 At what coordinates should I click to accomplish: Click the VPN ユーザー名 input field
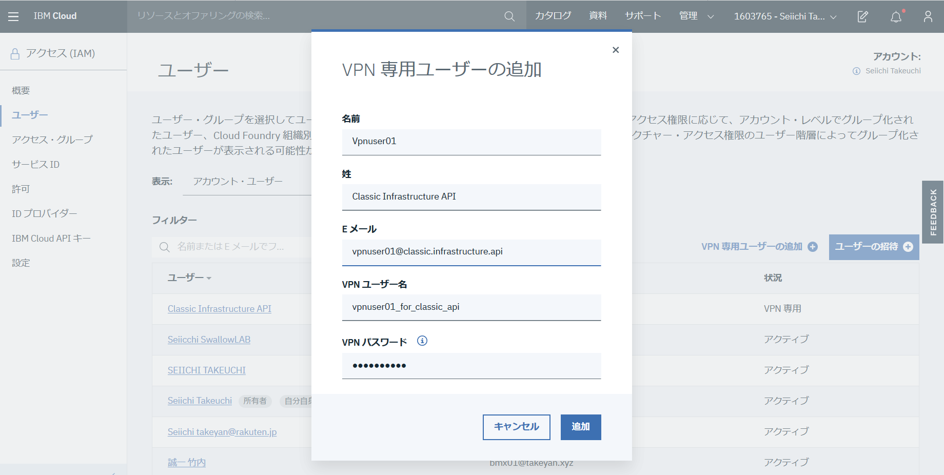(471, 307)
